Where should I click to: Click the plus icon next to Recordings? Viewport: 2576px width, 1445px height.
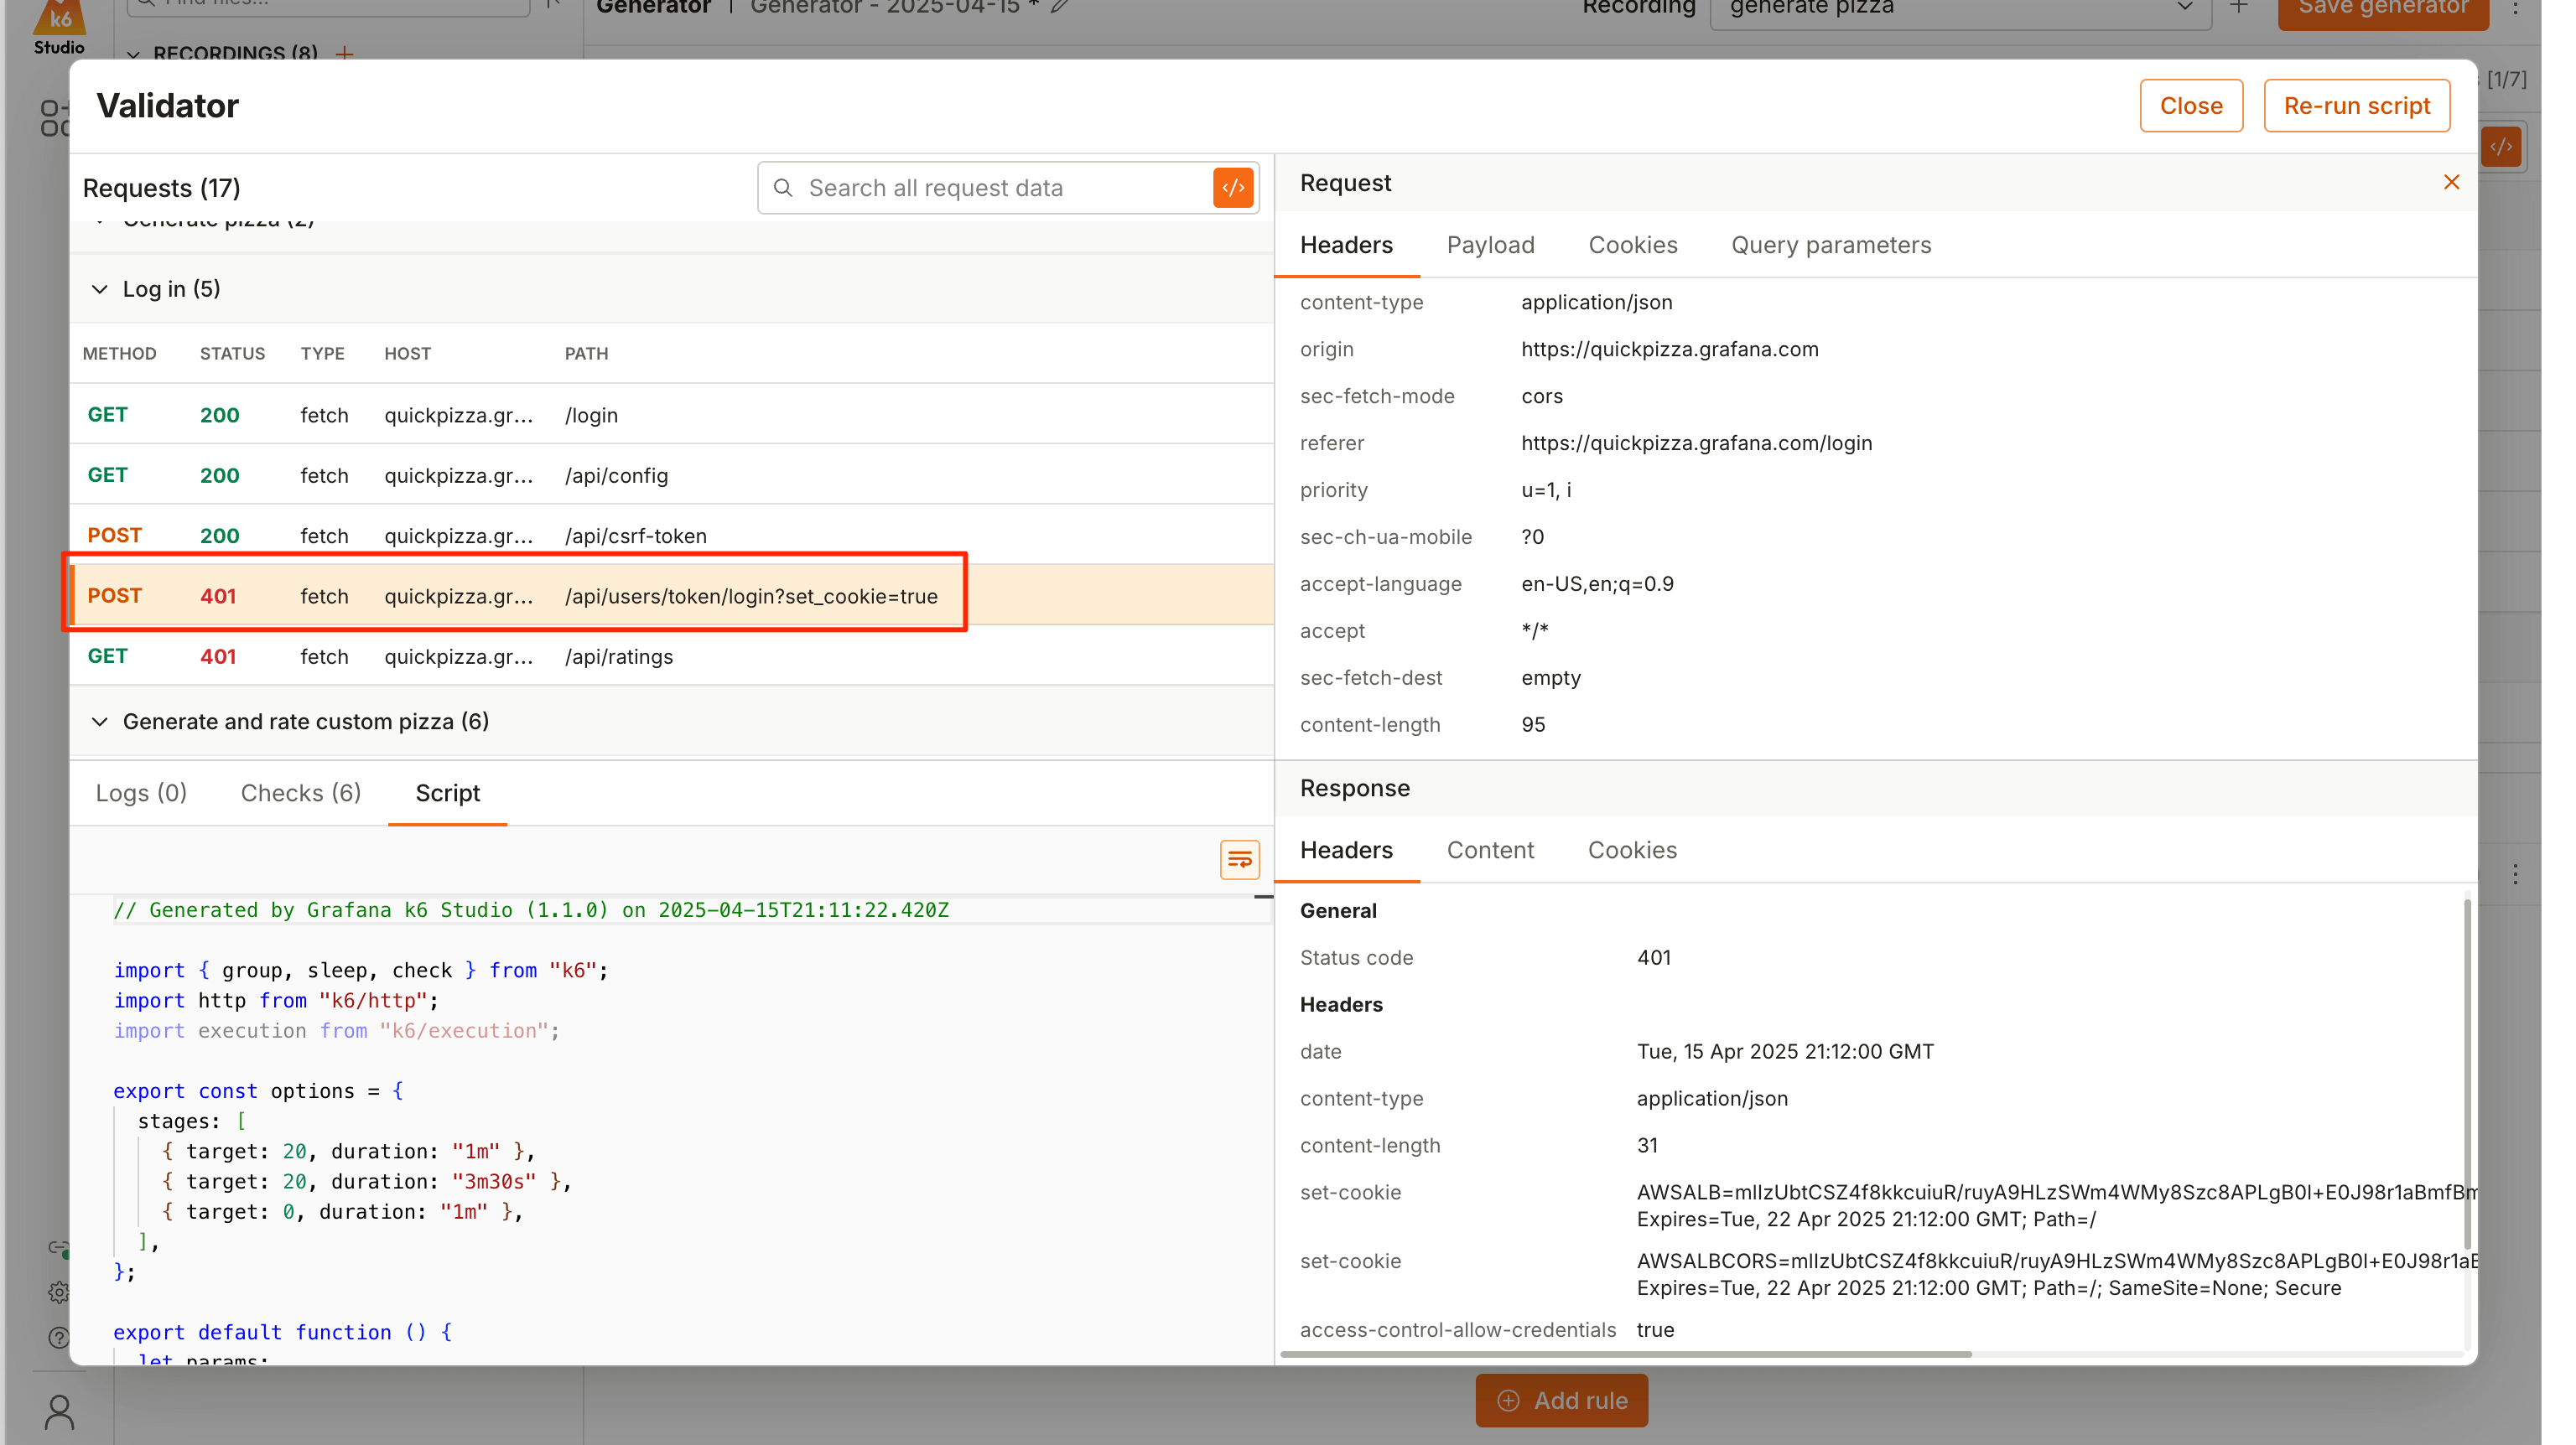click(345, 53)
